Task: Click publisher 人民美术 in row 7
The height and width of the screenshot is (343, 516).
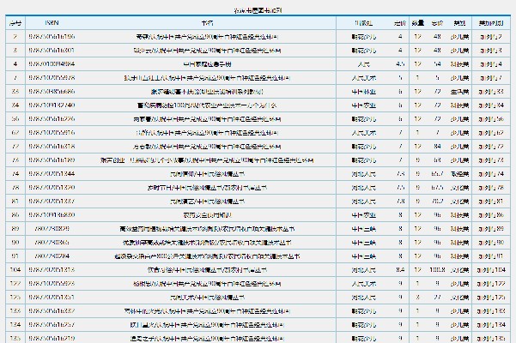Action: click(x=364, y=78)
